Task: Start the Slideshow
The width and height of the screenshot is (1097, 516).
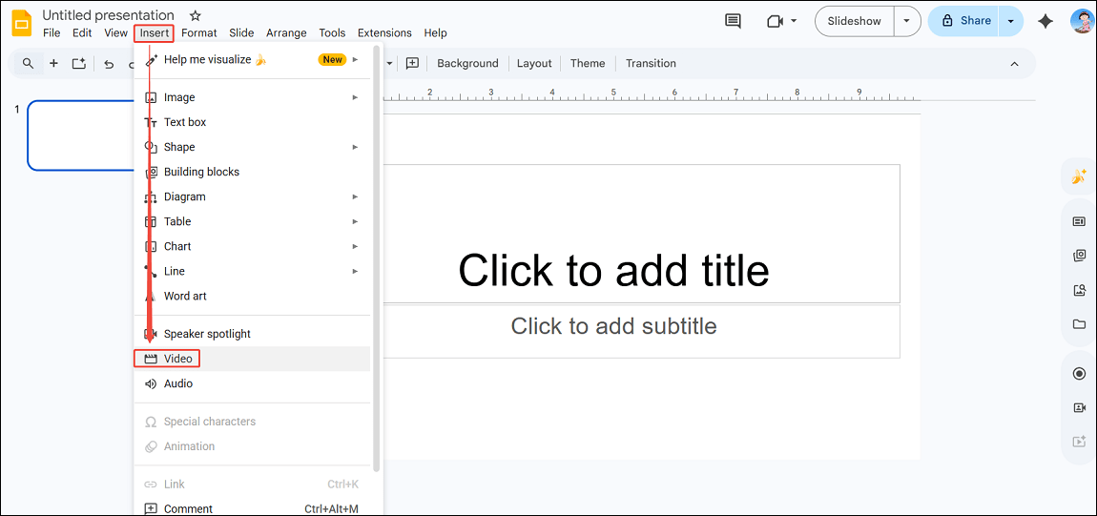Action: (x=855, y=21)
